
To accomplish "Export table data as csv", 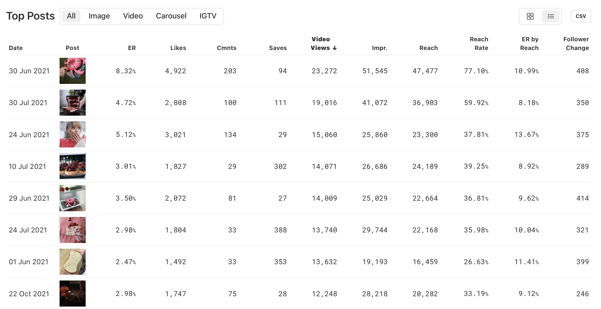I will click(x=581, y=16).
